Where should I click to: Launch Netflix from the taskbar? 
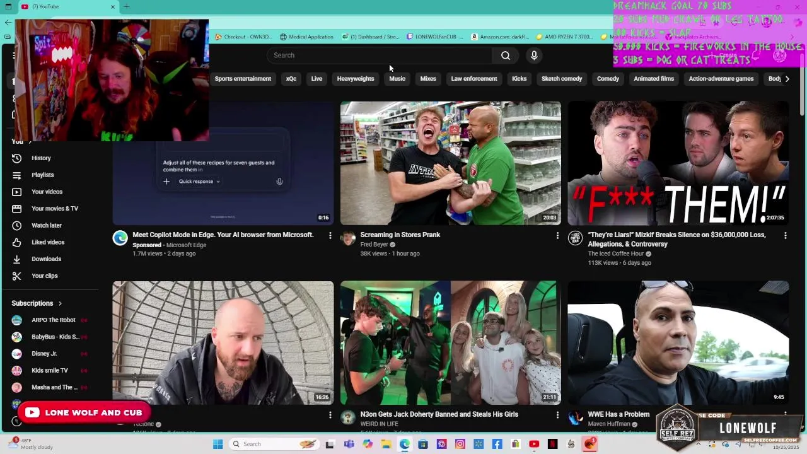[553, 444]
